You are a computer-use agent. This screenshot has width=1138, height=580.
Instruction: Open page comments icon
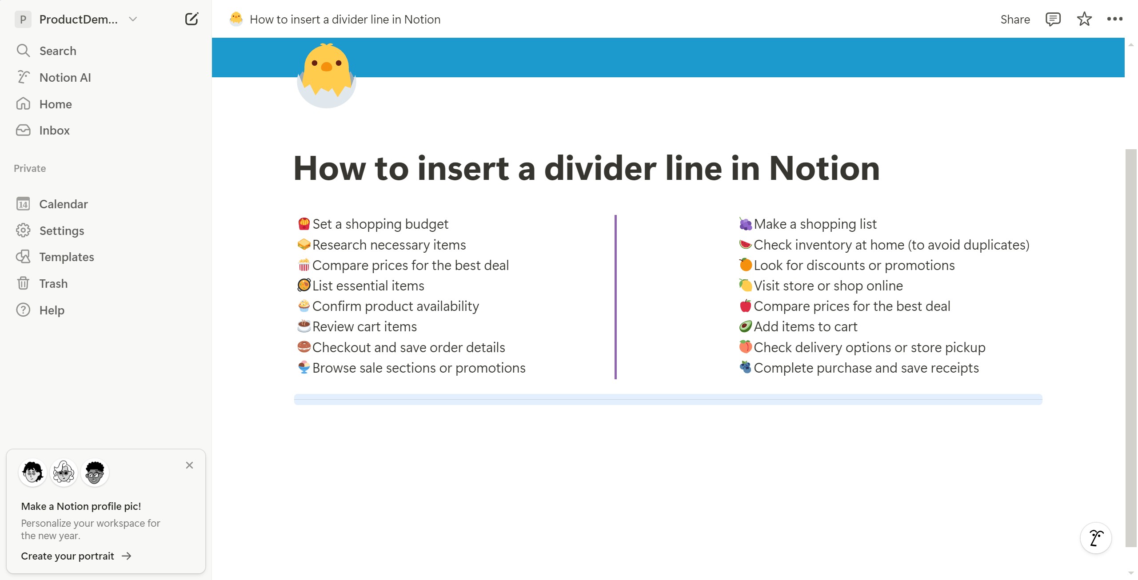(1053, 20)
